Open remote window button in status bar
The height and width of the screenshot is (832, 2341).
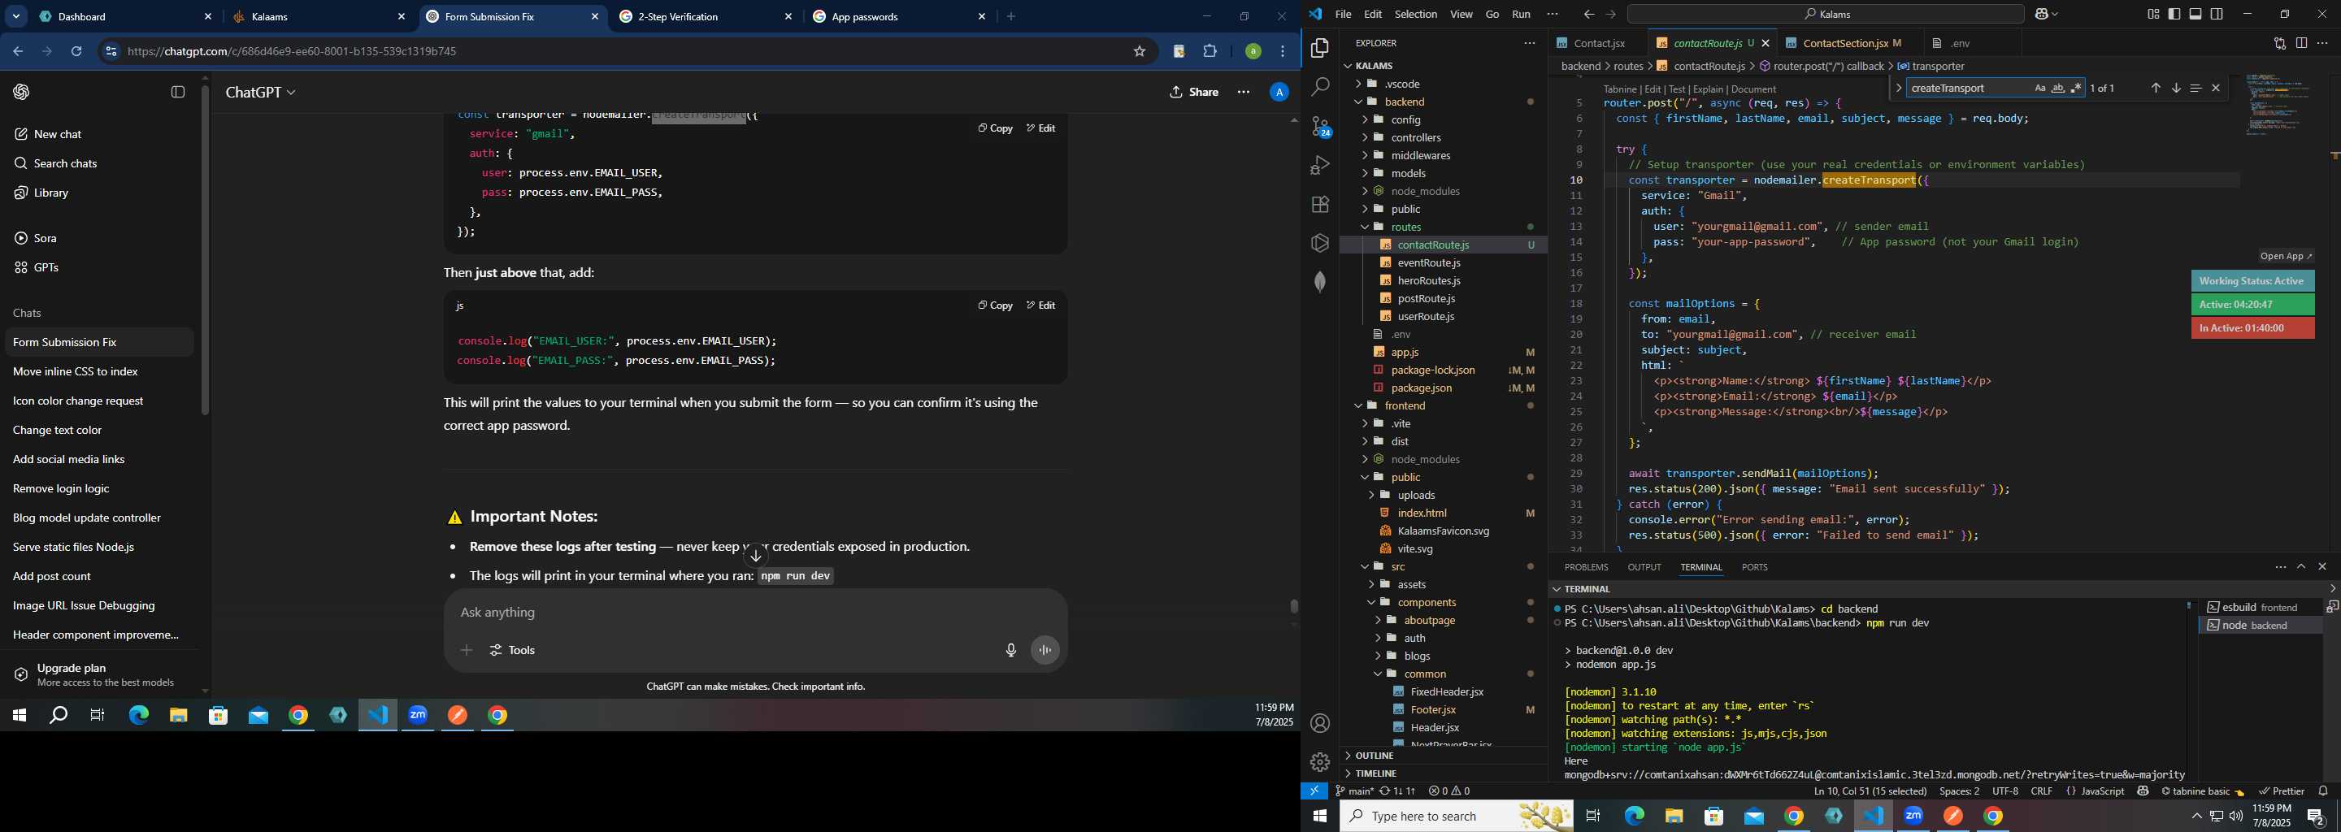tap(1314, 791)
